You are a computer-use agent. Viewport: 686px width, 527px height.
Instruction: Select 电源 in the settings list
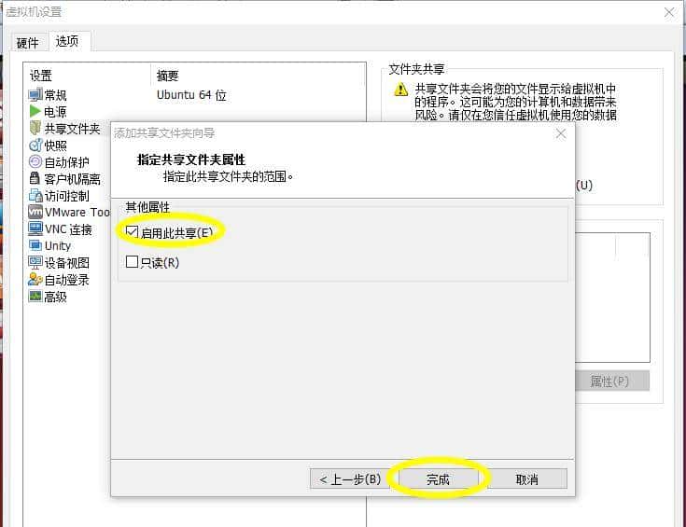tap(56, 112)
